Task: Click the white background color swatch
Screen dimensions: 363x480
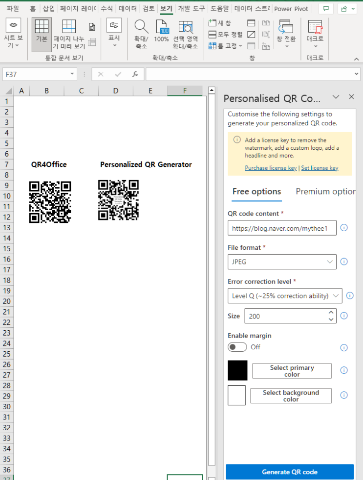Action: click(236, 395)
